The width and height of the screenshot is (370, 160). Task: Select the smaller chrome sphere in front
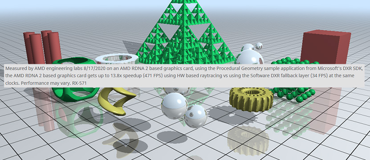pyautogui.click(x=195, y=116)
